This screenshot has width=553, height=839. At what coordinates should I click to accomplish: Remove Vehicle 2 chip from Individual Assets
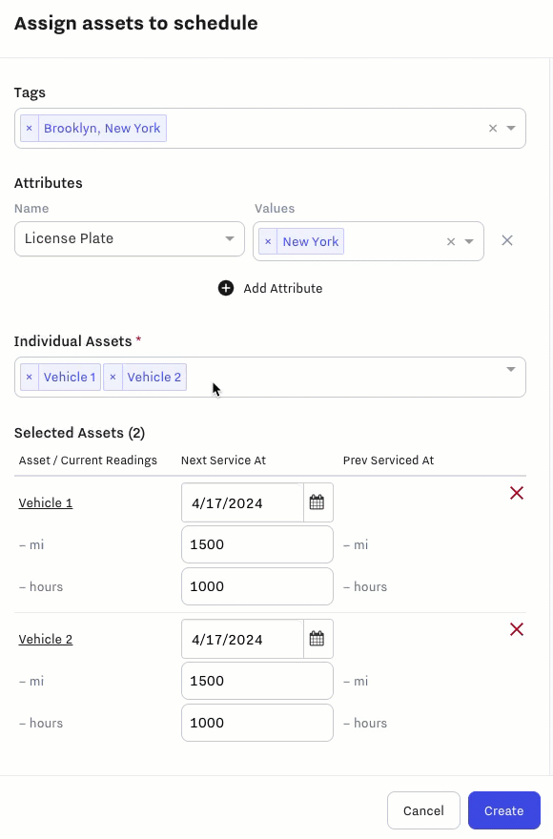(x=113, y=378)
